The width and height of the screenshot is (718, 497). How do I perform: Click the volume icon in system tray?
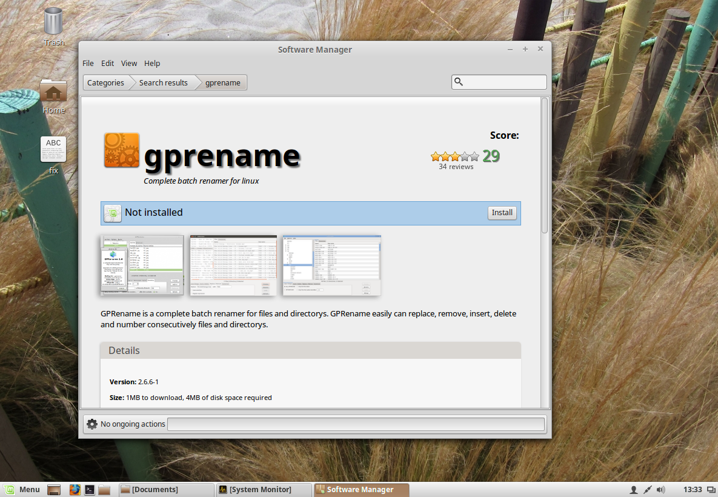[x=660, y=489]
